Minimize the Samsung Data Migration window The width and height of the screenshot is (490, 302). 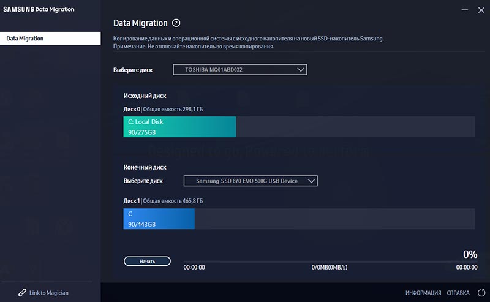[x=465, y=10]
